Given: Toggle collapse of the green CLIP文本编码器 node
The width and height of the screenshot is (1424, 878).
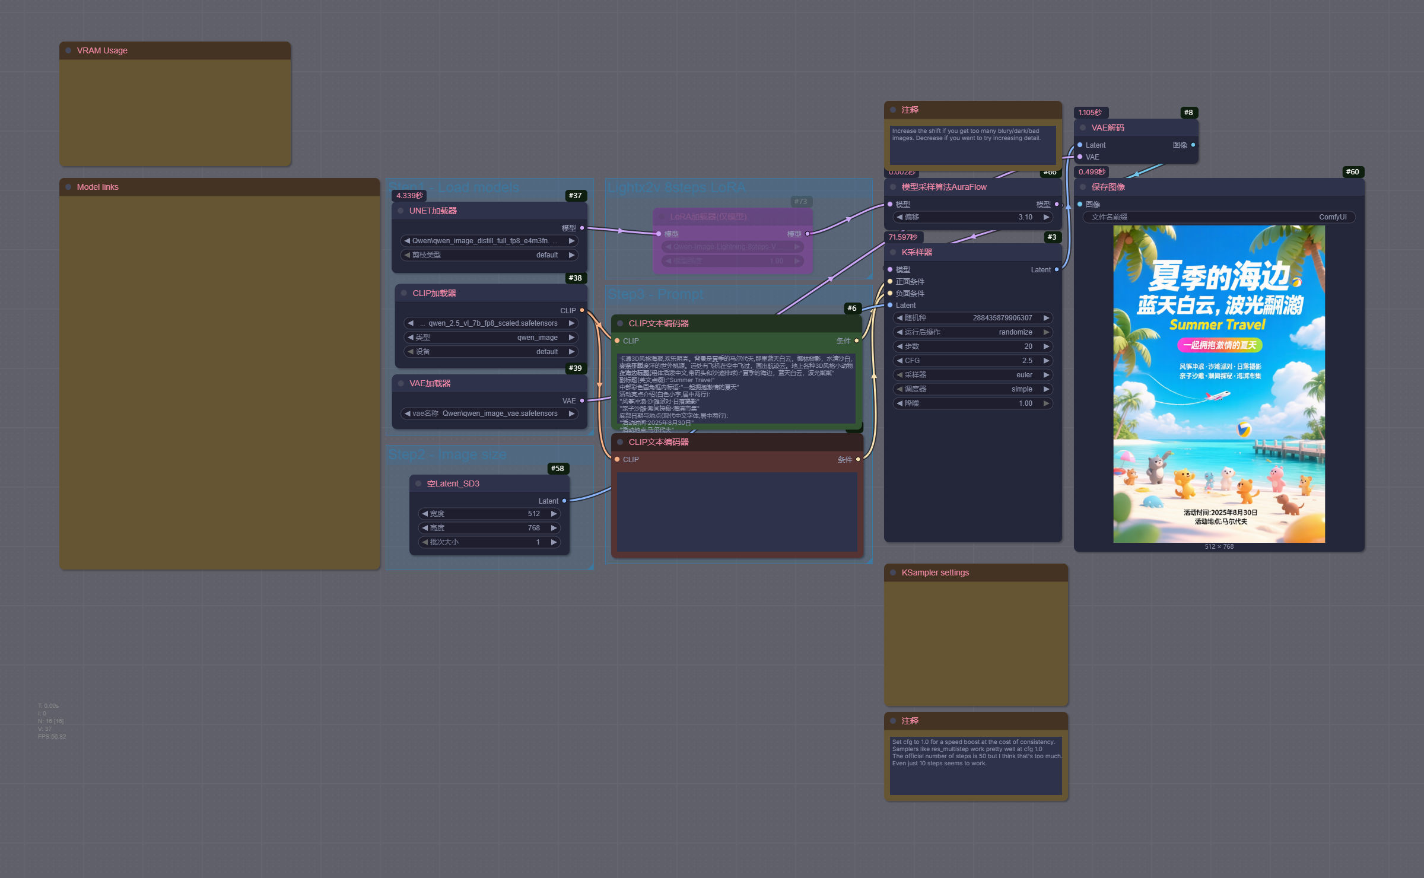Looking at the screenshot, I should 620,323.
